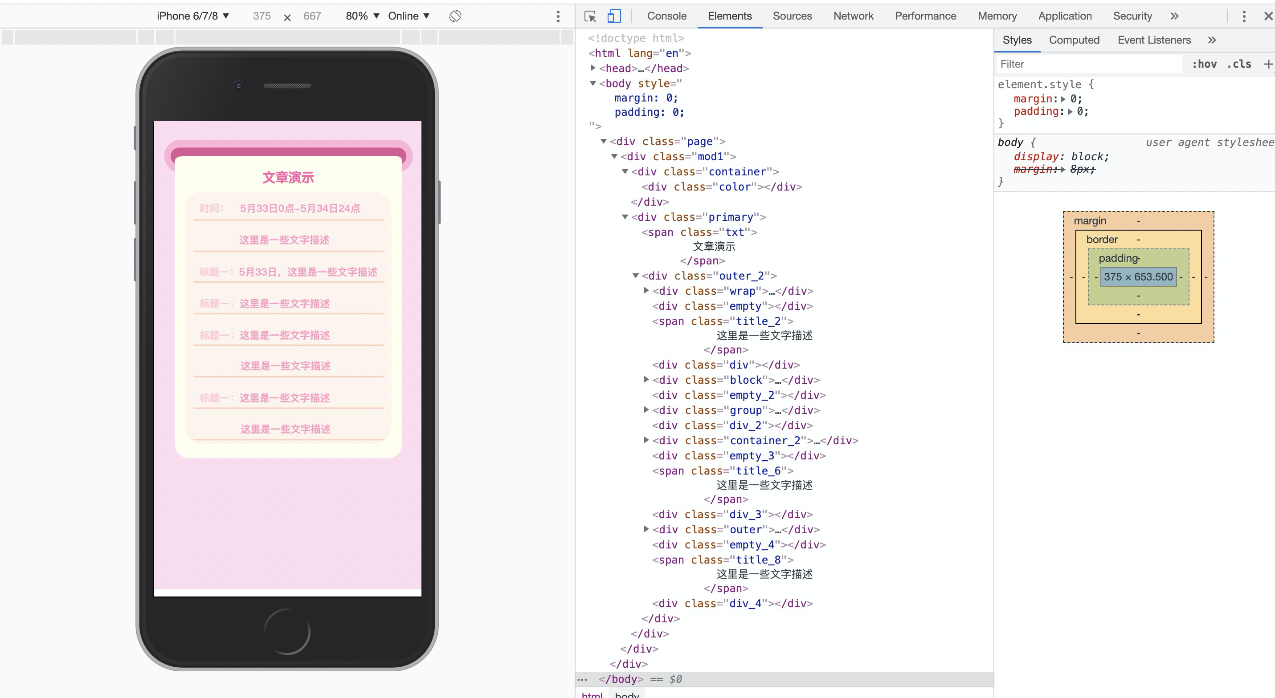The width and height of the screenshot is (1275, 698).
Task: Expand the head element node
Action: click(593, 68)
